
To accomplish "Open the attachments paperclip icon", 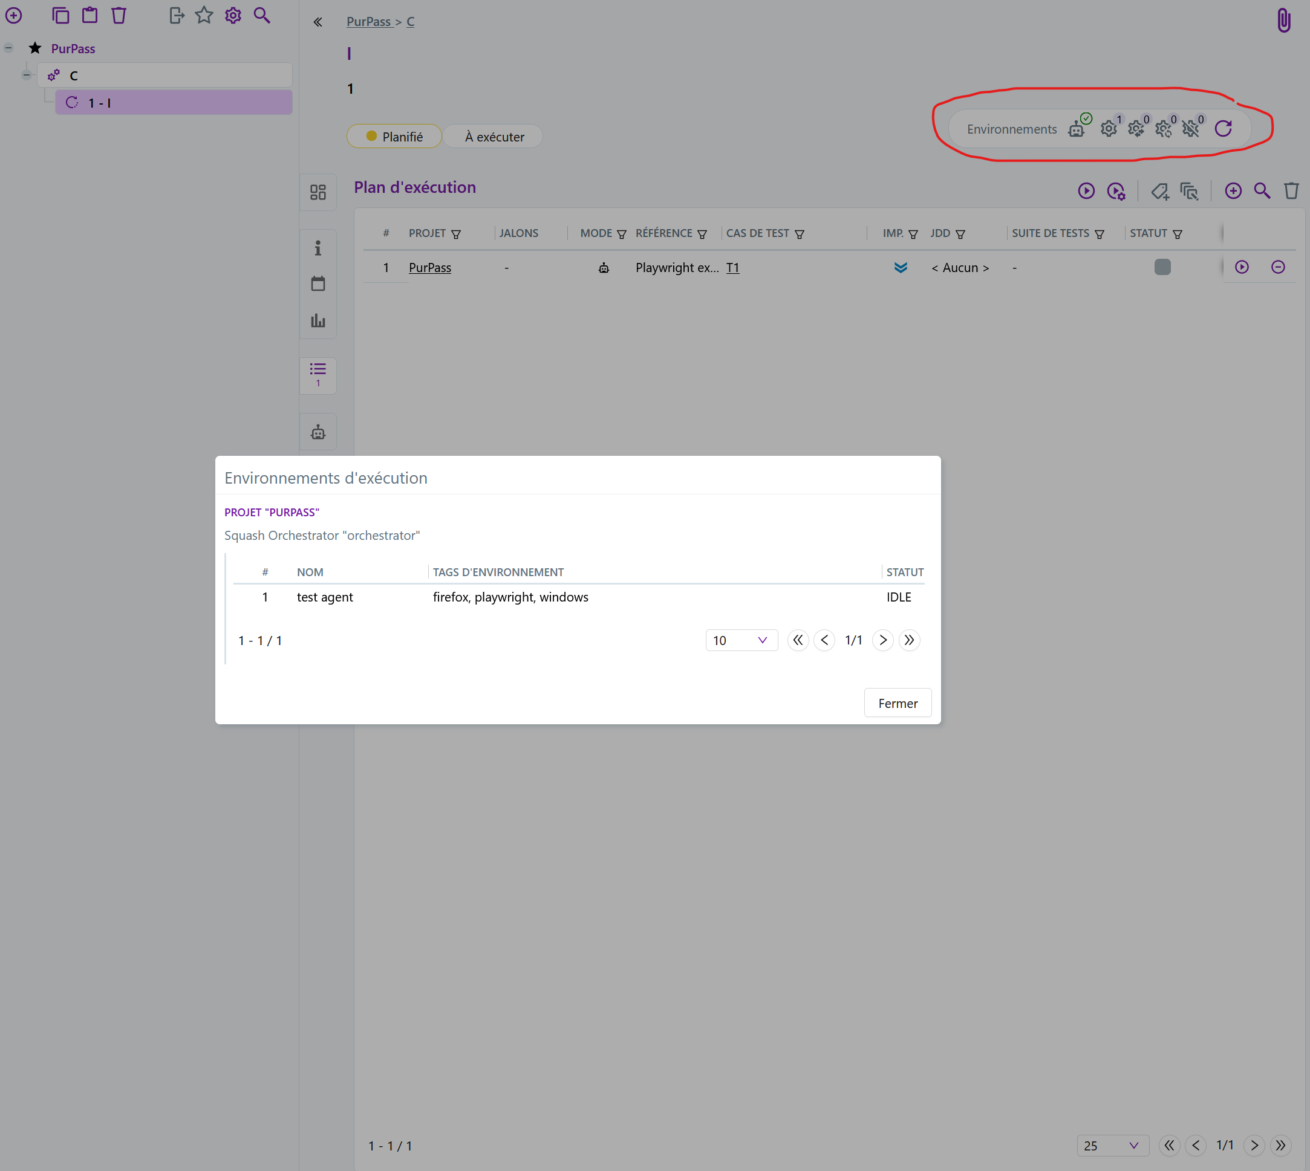I will (1283, 20).
